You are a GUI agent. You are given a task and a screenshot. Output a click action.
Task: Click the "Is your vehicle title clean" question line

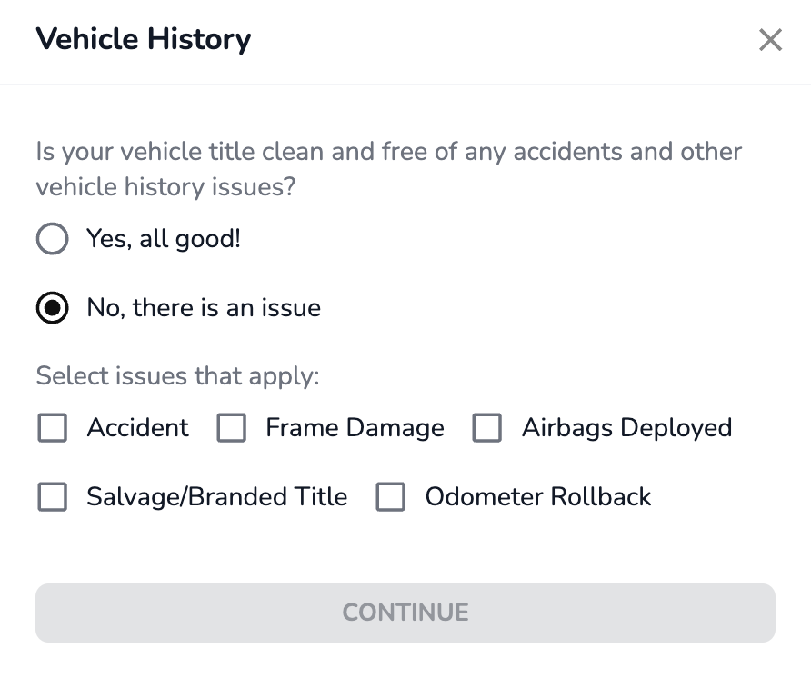click(x=389, y=151)
